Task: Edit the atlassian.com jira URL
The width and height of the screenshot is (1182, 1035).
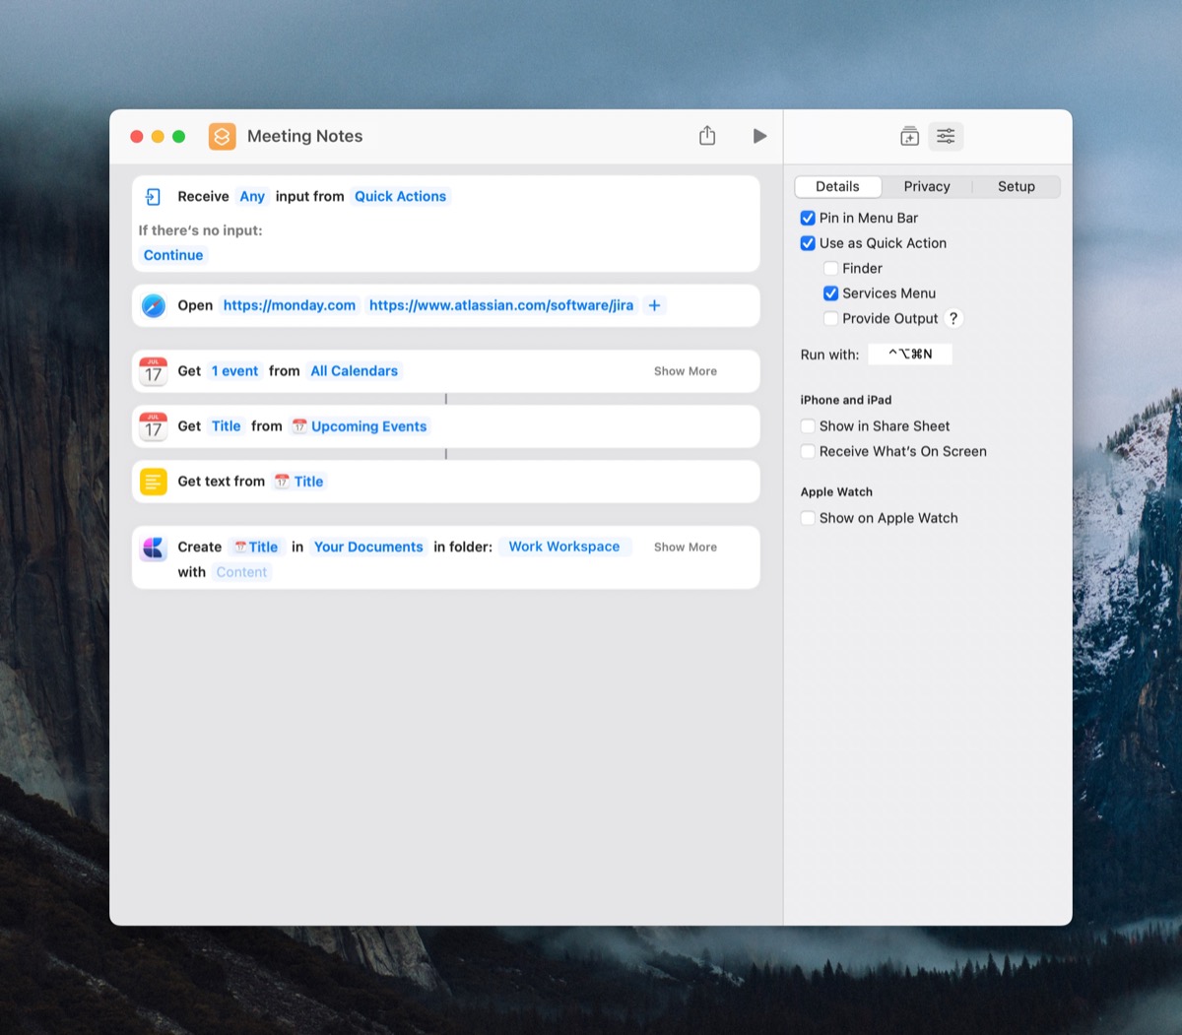Action: pos(501,305)
